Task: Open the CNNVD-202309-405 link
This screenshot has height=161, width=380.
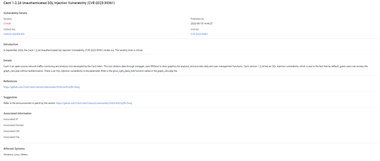Action: tap(14, 34)
